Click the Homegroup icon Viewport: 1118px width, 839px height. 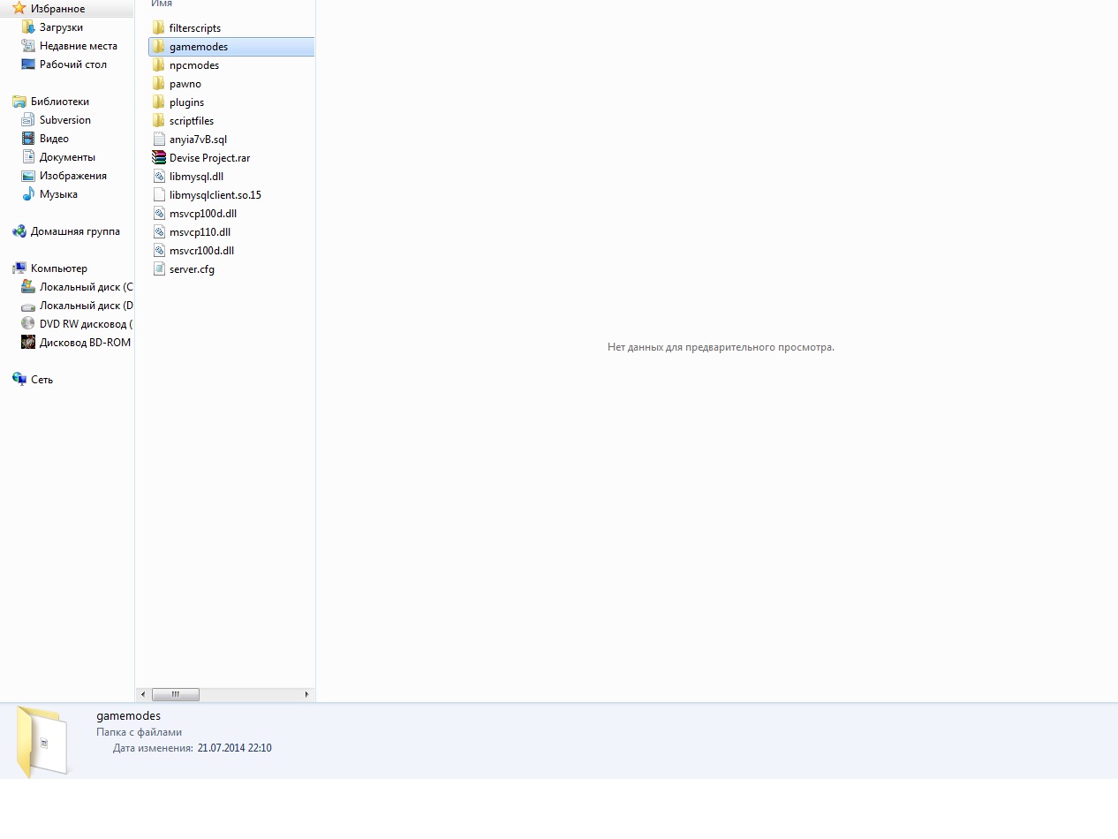[19, 231]
